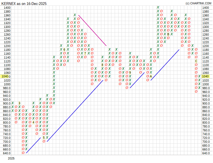Select the month marker labeled A

pyautogui.click(x=151, y=76)
